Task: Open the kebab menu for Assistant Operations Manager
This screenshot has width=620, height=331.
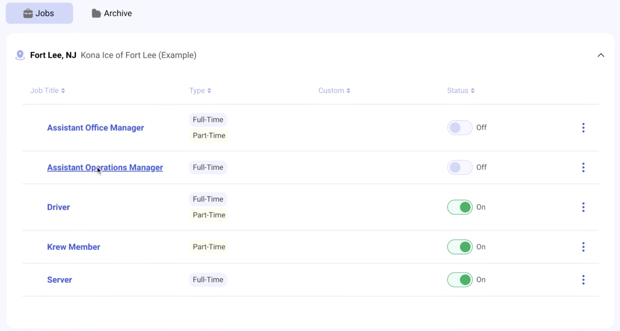Action: tap(583, 167)
